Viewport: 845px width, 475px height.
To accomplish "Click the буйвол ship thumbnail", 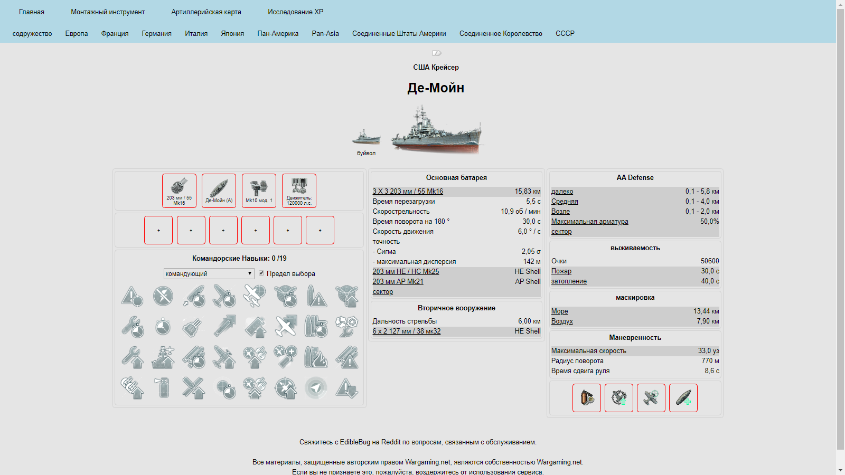I will 366,138.
